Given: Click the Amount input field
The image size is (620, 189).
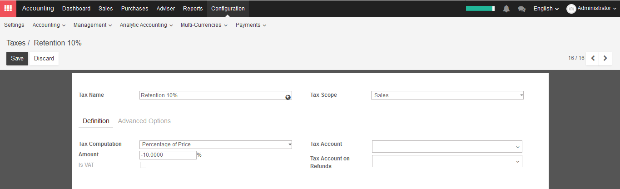Looking at the screenshot, I should [x=168, y=155].
